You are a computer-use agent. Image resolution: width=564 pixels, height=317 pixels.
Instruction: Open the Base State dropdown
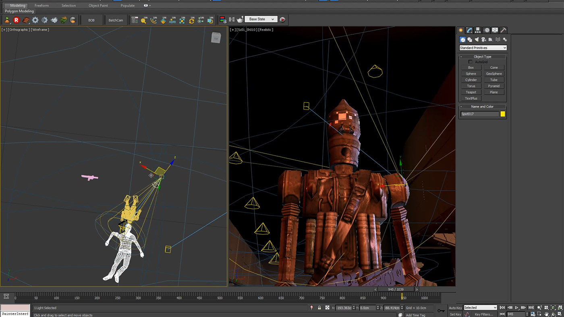[261, 19]
